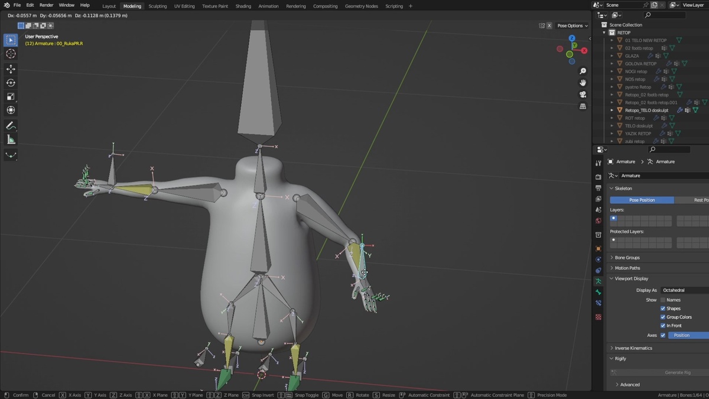Choose the Move tool

[x=11, y=69]
